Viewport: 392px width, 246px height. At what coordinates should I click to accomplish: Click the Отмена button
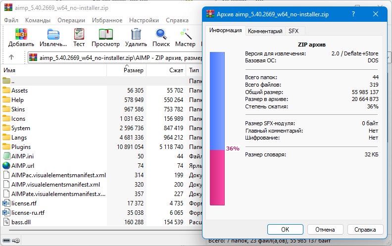(325, 229)
